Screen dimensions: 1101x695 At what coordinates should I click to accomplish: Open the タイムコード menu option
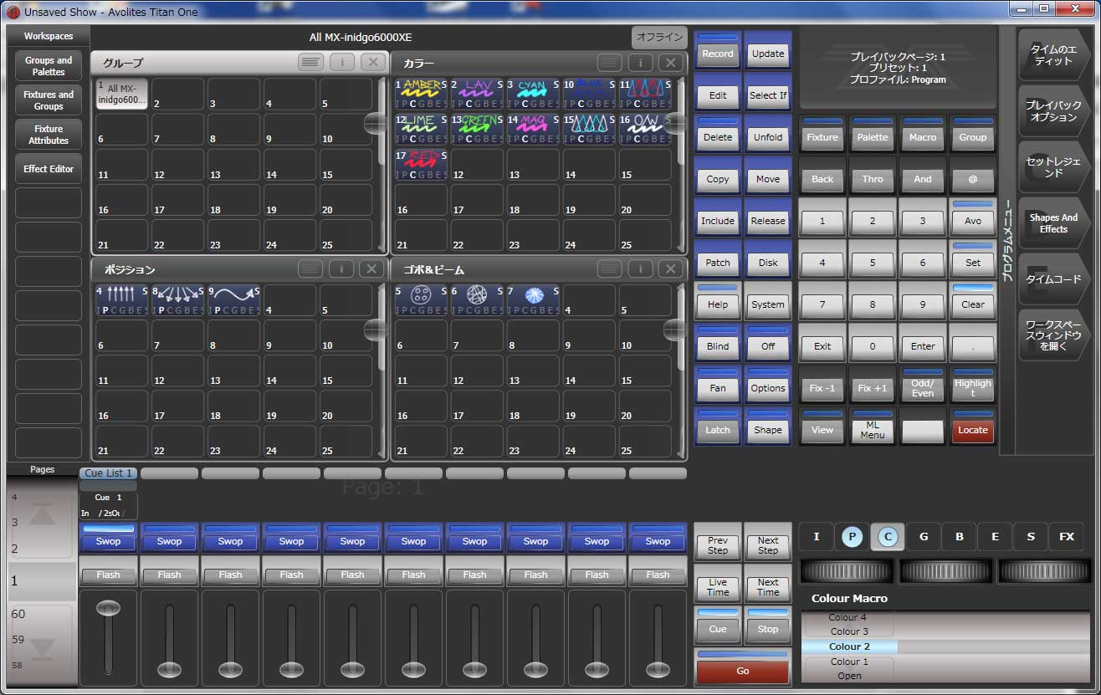pos(1054,279)
